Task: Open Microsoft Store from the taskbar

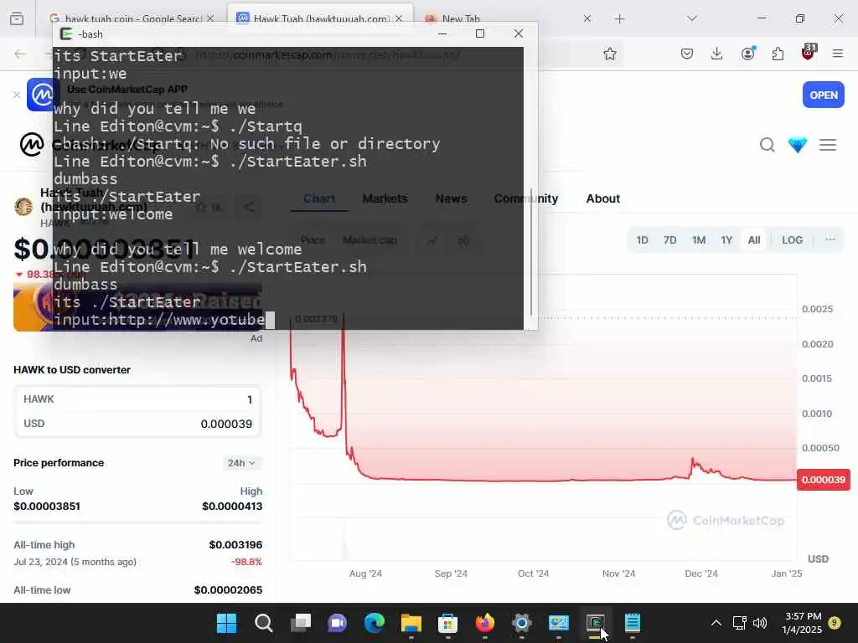Action: coord(447,623)
